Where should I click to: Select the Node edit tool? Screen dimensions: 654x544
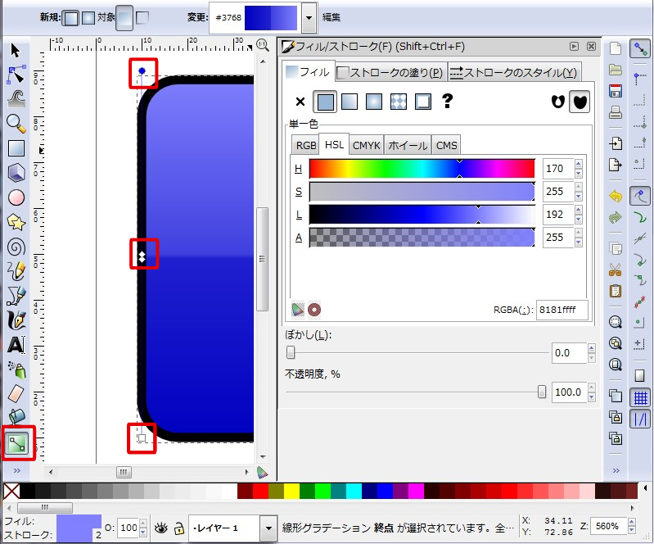click(16, 75)
